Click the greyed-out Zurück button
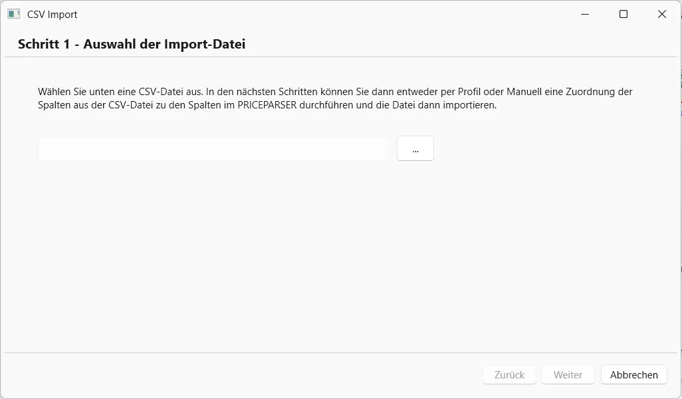682x399 pixels. [x=509, y=374]
